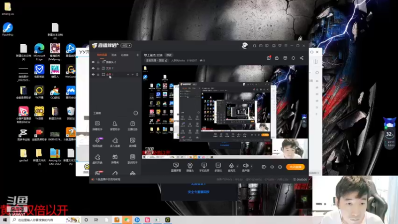Move 全屏 1 source down with arrow

132,75
